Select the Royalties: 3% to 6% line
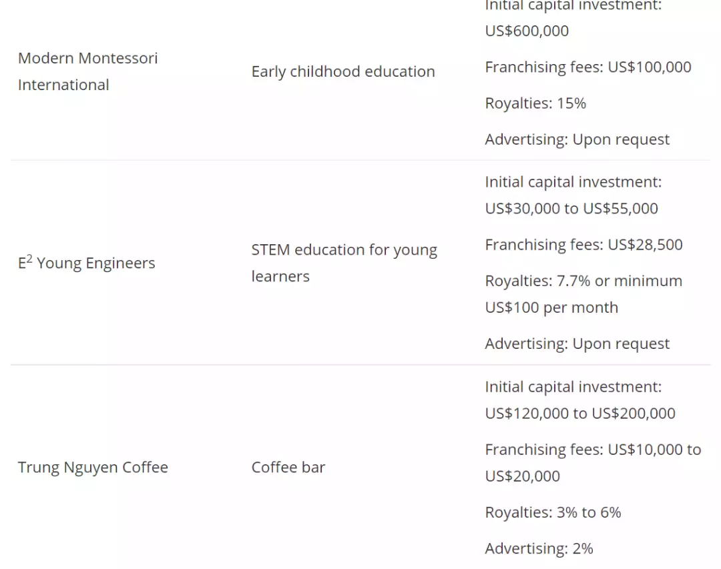Image resolution: width=721 pixels, height=569 pixels. point(553,512)
